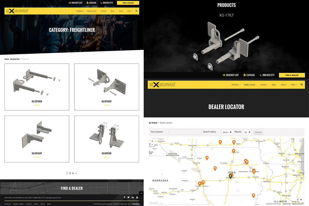
Task: Select the orange pin at Mason City
Action: point(234,151)
